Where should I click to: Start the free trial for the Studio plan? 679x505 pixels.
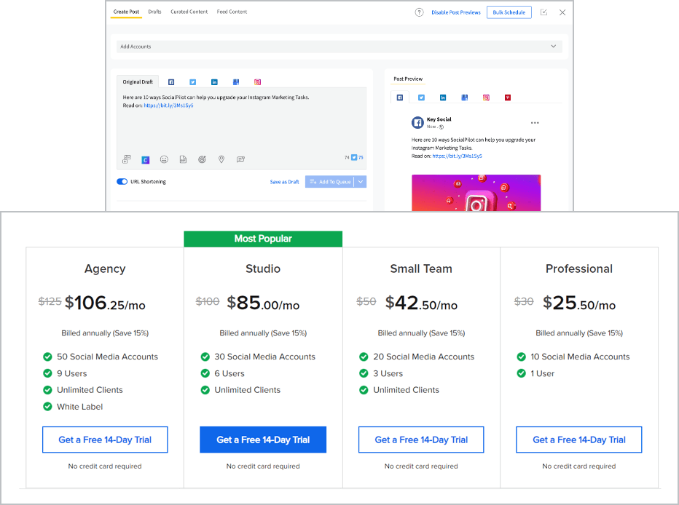point(263,440)
